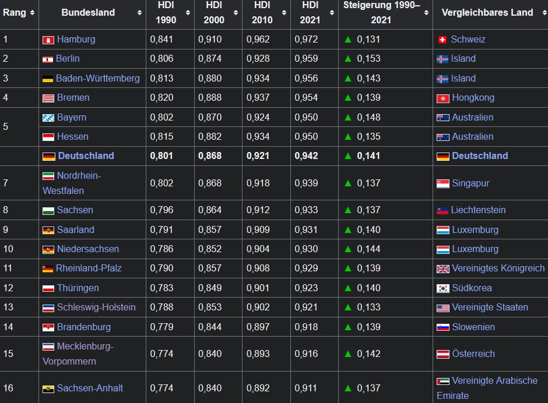Open the Hongkong country link
The width and height of the screenshot is (548, 403).
[x=473, y=98]
